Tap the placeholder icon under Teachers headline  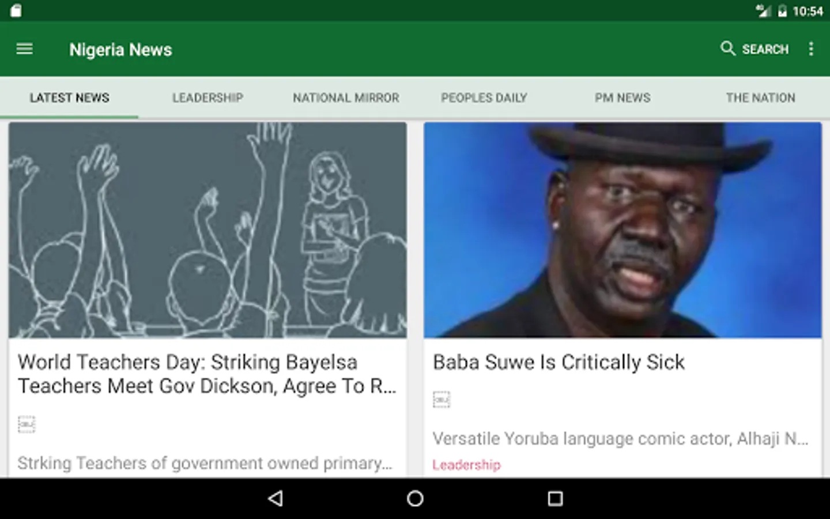27,424
